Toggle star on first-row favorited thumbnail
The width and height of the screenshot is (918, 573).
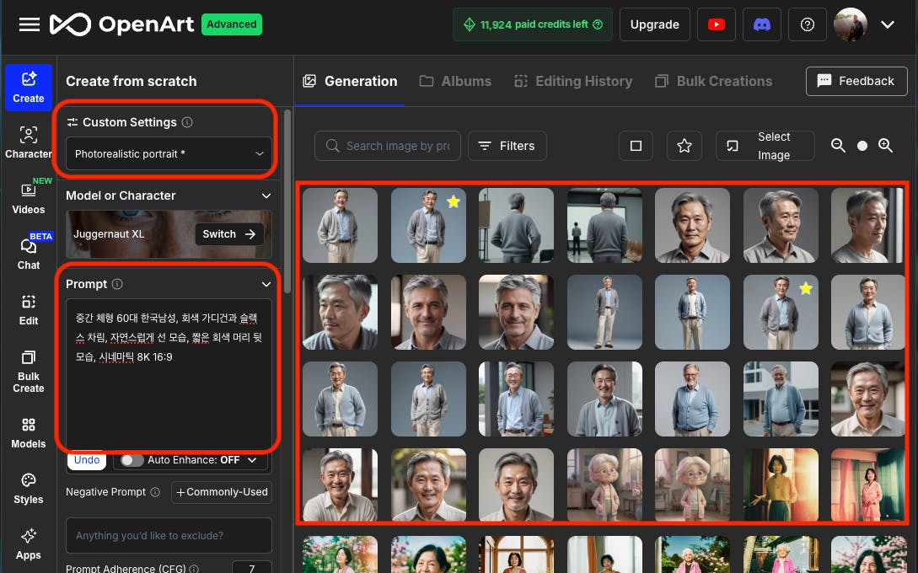pos(454,202)
